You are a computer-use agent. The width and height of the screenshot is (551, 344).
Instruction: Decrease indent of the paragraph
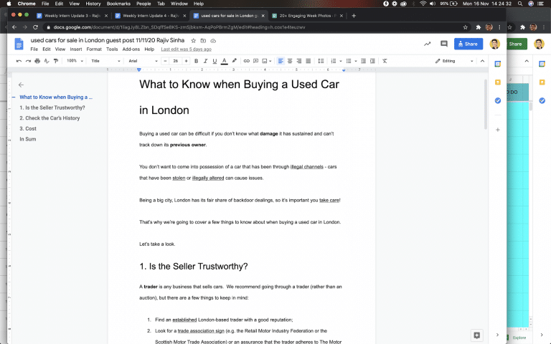[x=363, y=61]
